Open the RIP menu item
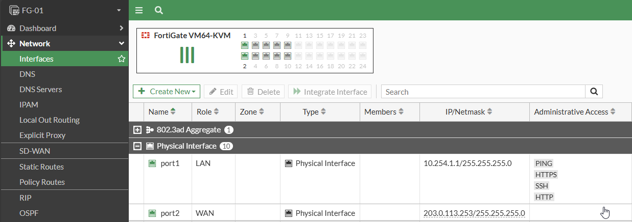This screenshot has height=222, width=632. click(64, 198)
